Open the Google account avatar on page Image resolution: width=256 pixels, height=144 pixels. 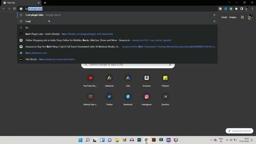tap(250, 17)
